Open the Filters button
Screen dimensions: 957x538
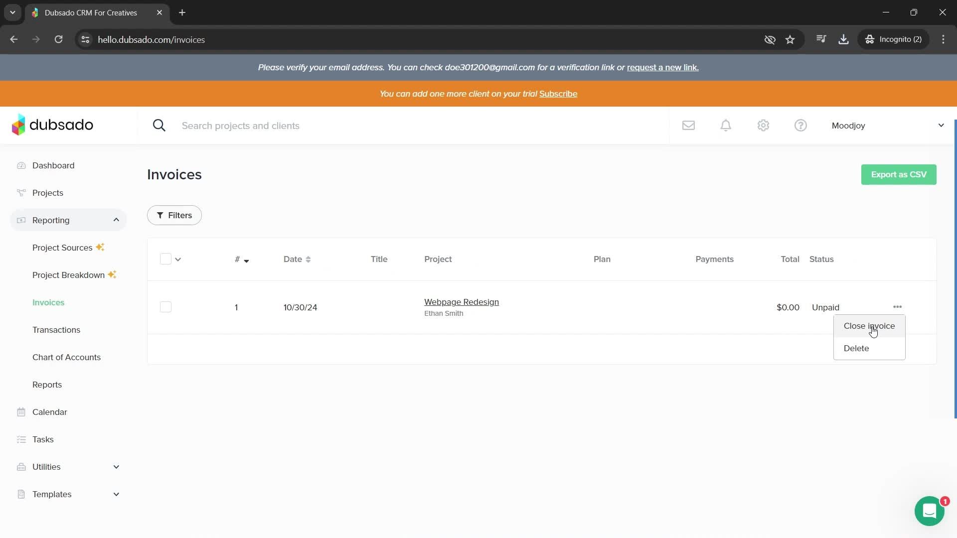click(174, 215)
